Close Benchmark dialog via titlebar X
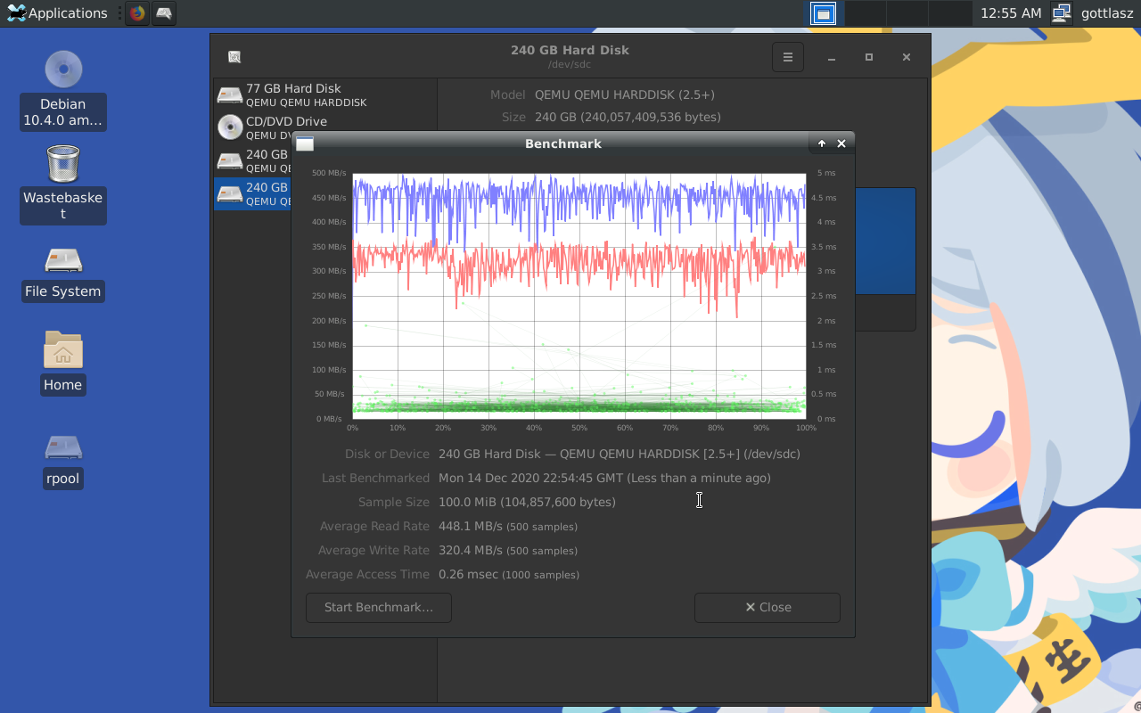The height and width of the screenshot is (713, 1141). [841, 143]
